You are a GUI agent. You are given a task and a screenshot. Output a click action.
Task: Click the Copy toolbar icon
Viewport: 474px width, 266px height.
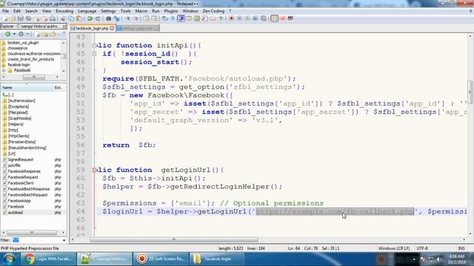point(71,18)
